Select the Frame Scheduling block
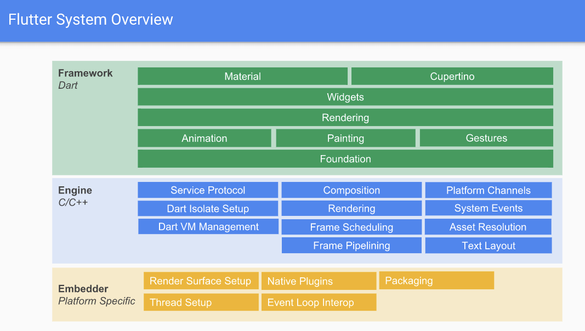 tap(351, 227)
